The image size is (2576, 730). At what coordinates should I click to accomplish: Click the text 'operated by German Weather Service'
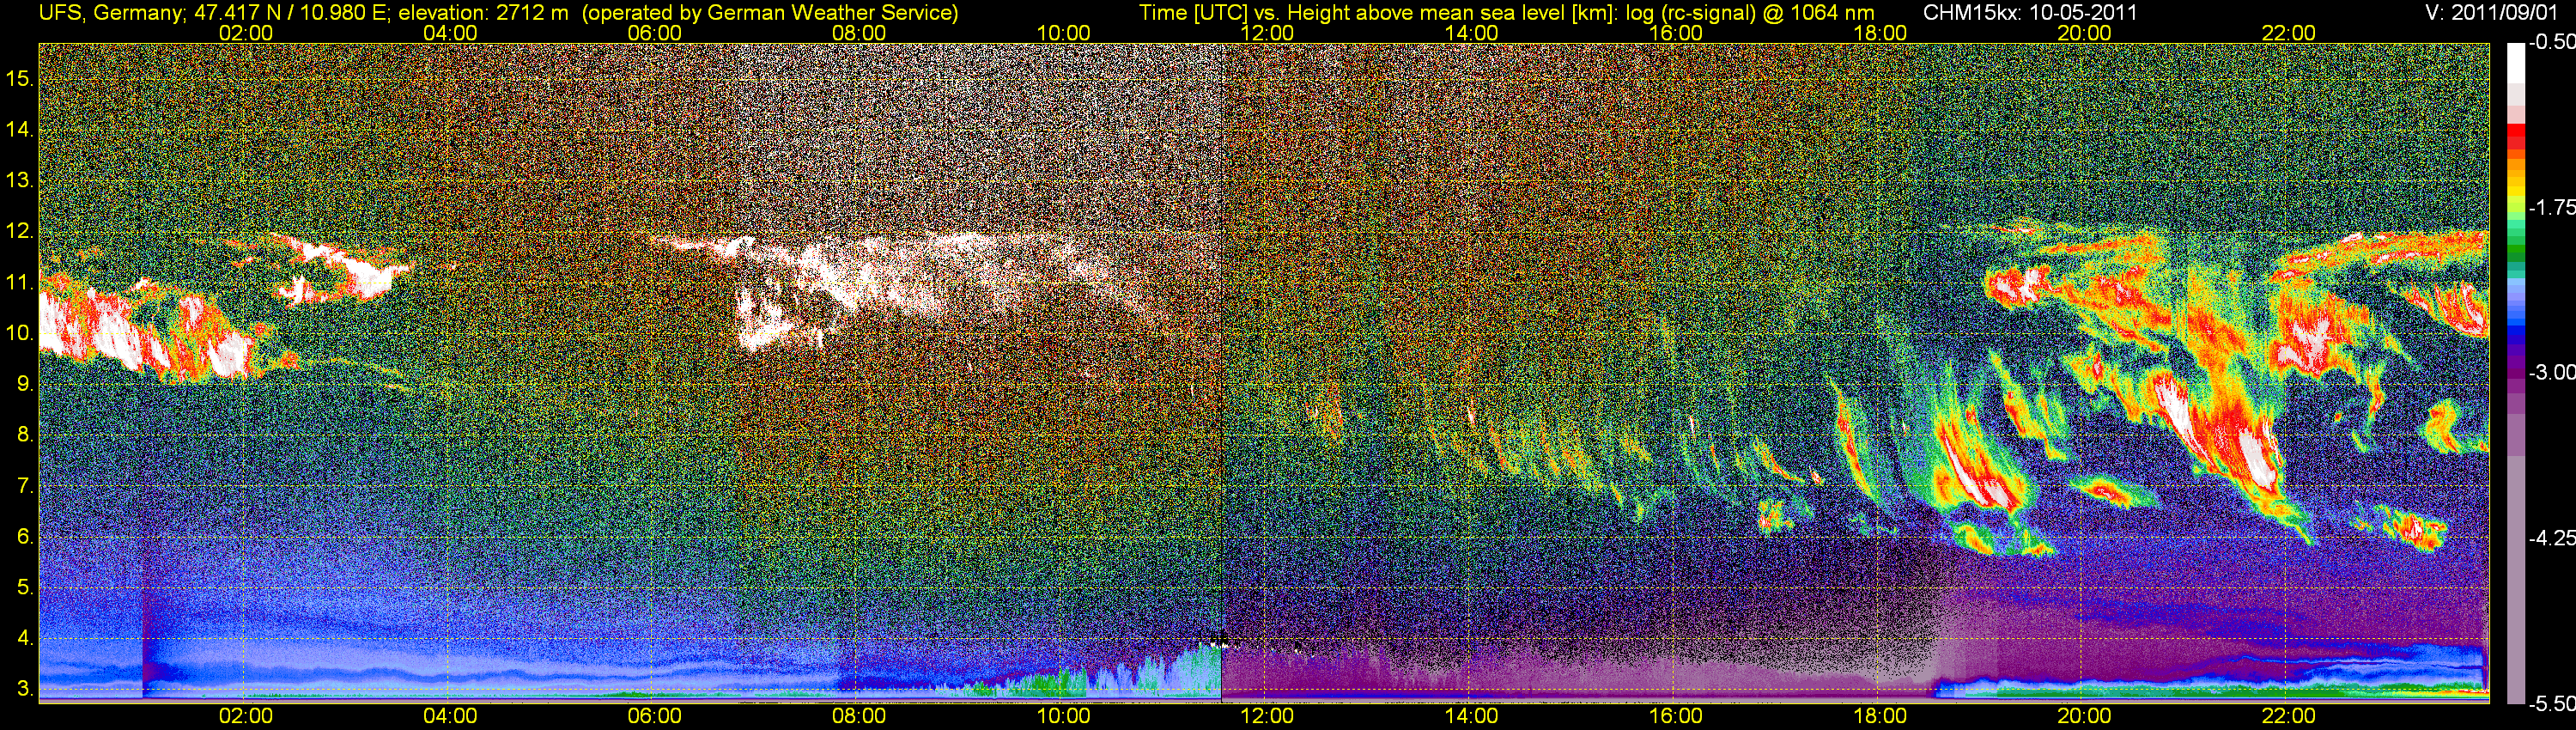point(769,13)
